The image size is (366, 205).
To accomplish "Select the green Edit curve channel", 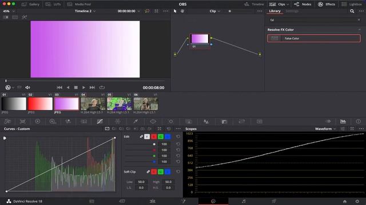I will 161,137.
